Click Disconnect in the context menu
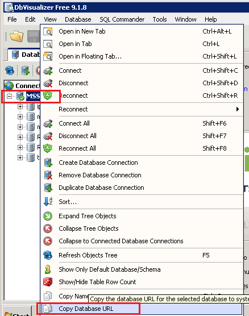 [142, 83]
